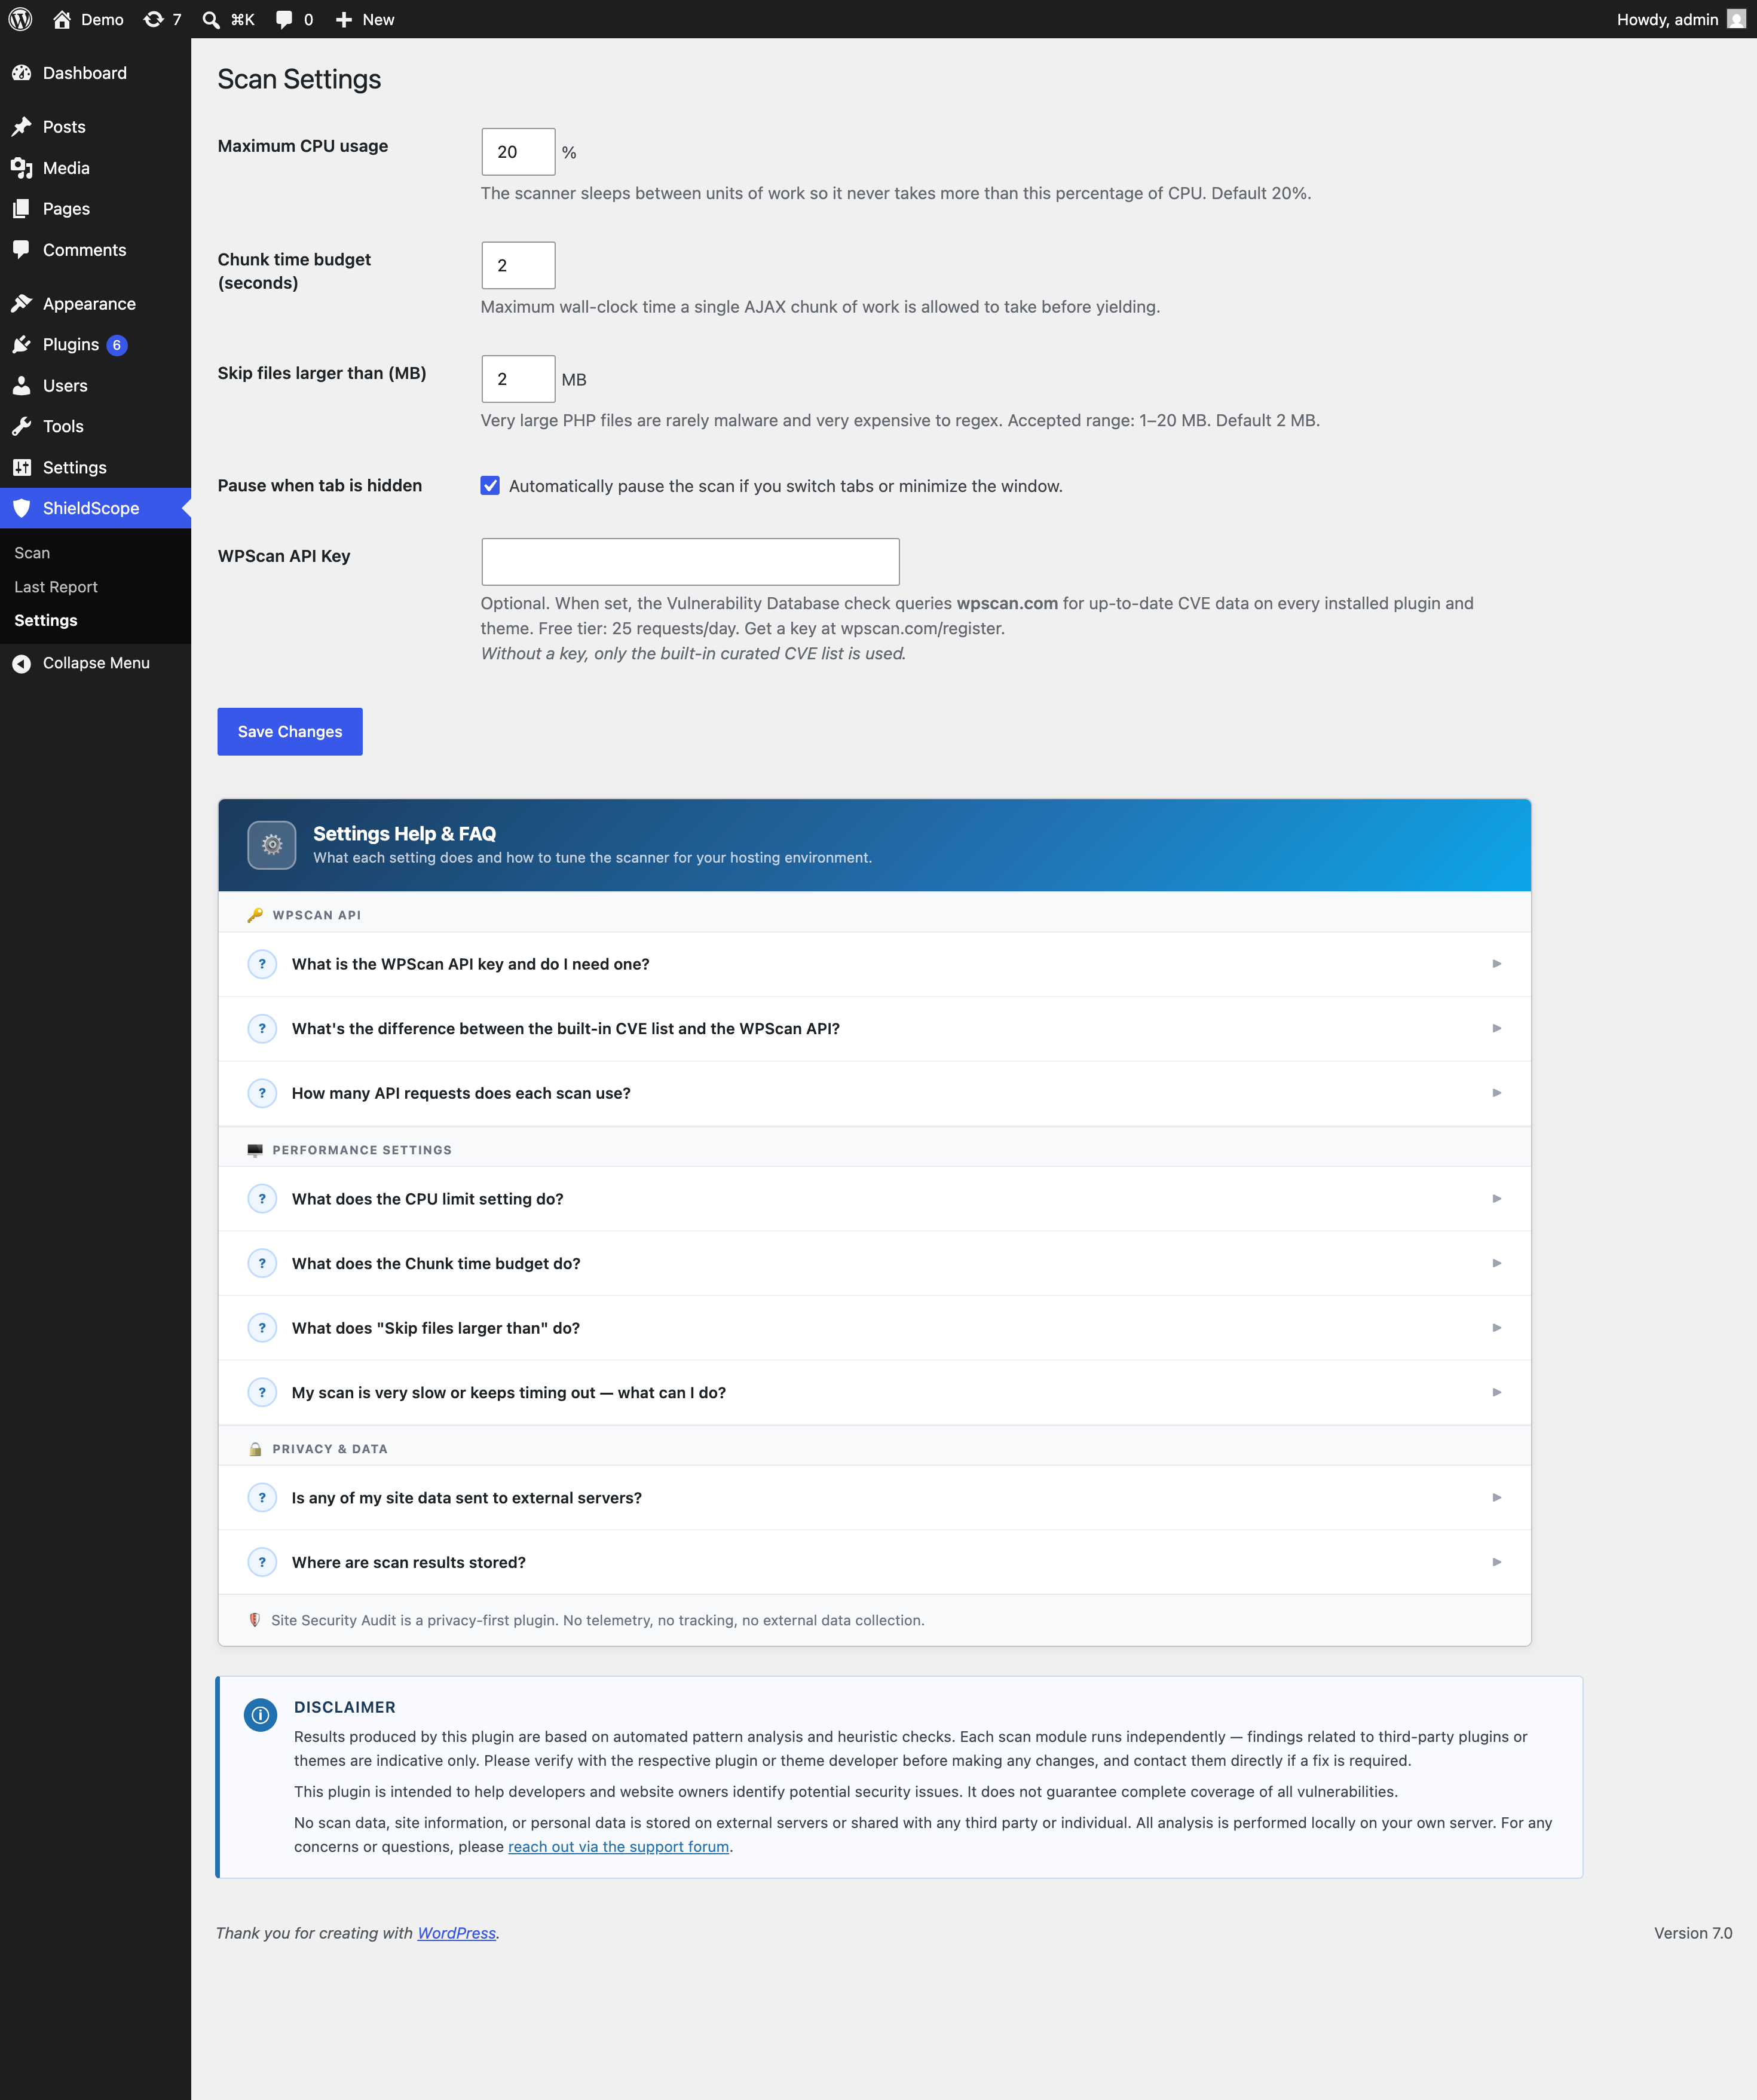The image size is (1757, 2100).
Task: Click the Settings sliders icon in sidebar
Action: pyautogui.click(x=21, y=467)
